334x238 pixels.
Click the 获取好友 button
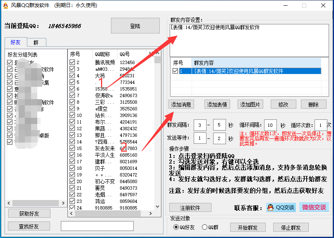tap(29, 214)
